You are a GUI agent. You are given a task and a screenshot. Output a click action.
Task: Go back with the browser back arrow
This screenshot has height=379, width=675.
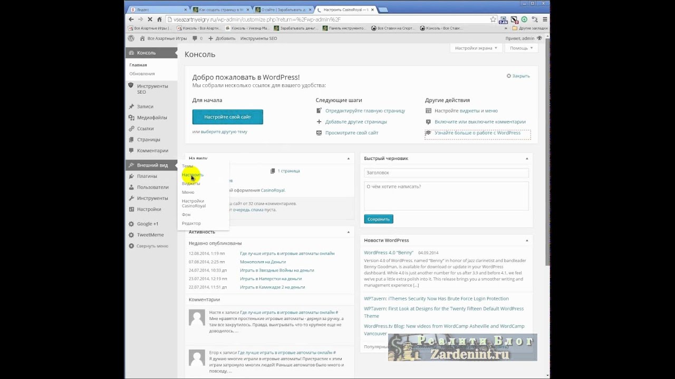[131, 19]
